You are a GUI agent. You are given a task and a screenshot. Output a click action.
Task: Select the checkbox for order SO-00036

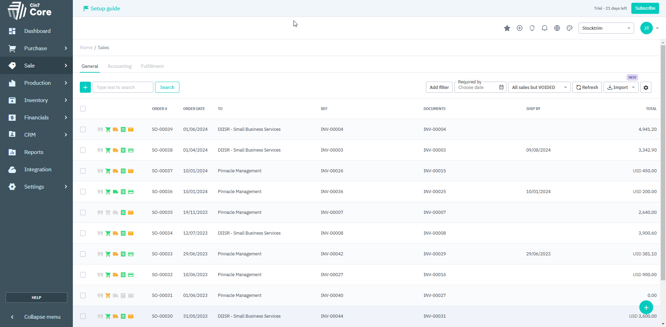[x=83, y=192]
